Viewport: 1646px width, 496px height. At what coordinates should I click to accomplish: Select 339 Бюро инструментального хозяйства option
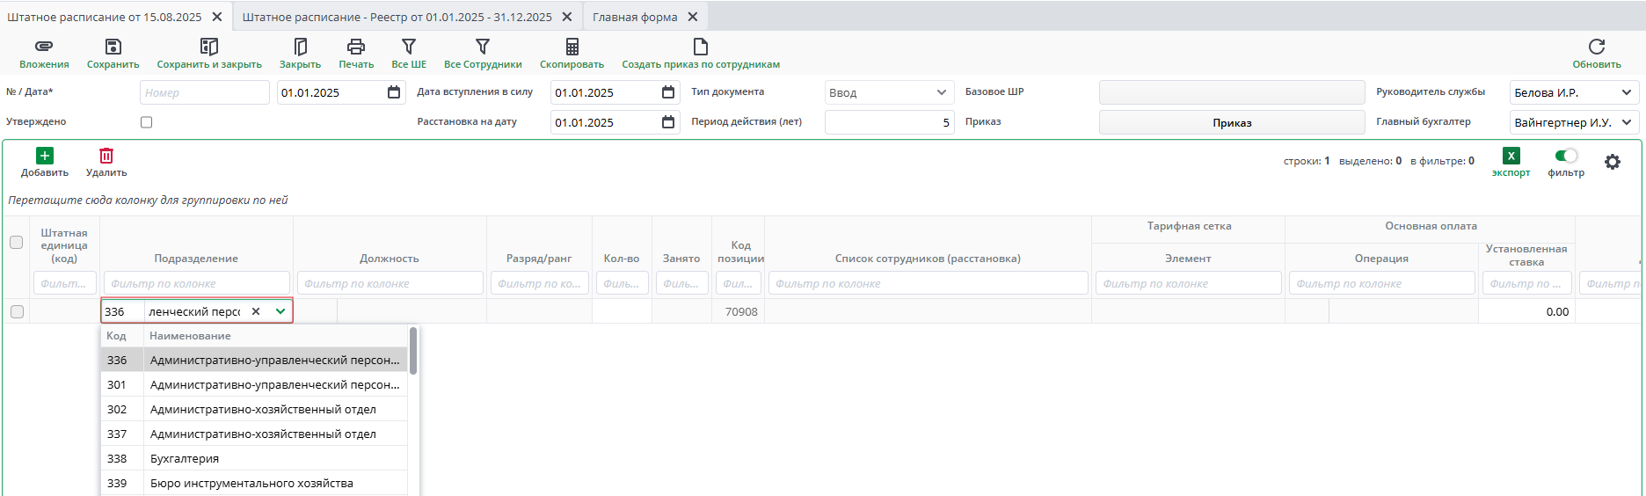(x=254, y=483)
